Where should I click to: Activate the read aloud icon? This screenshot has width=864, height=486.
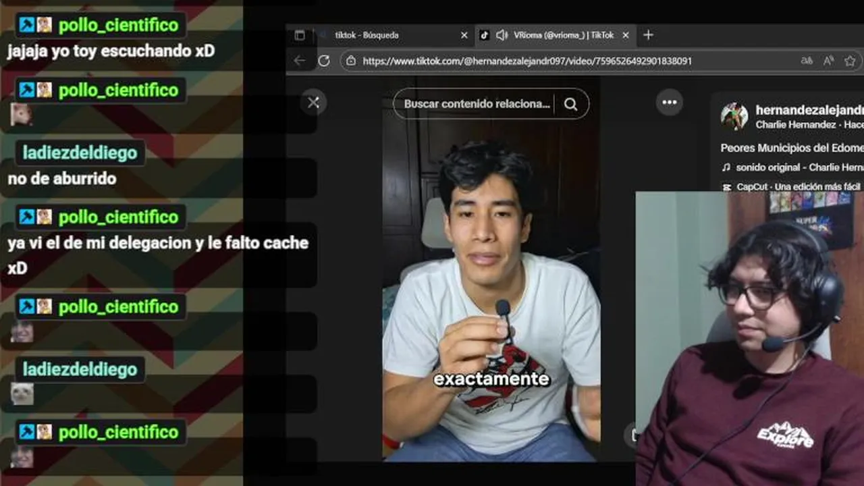coord(828,61)
